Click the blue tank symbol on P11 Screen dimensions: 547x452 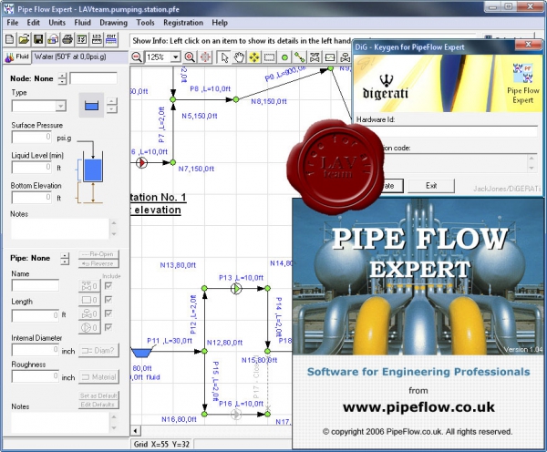pyautogui.click(x=141, y=353)
